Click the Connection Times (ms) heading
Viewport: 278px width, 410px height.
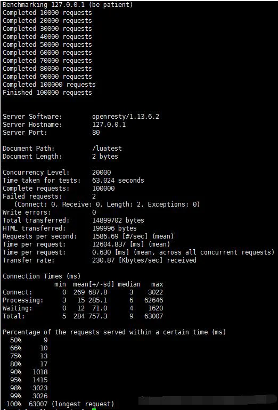coord(42,276)
